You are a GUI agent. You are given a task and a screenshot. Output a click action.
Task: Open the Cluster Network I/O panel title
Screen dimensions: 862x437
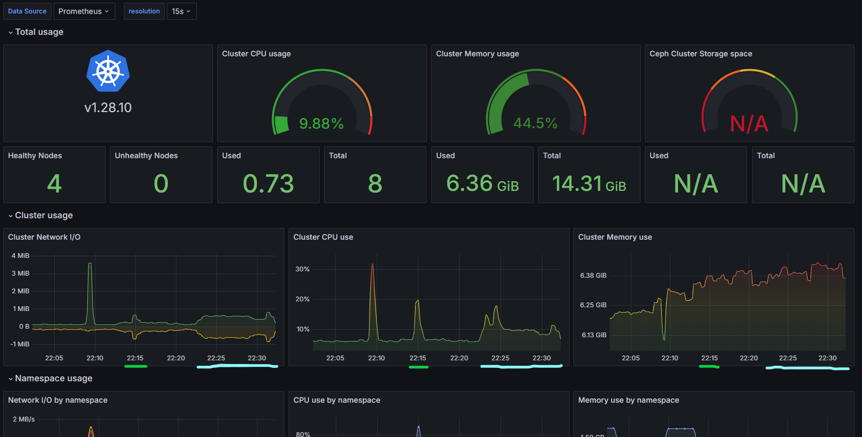(x=44, y=237)
